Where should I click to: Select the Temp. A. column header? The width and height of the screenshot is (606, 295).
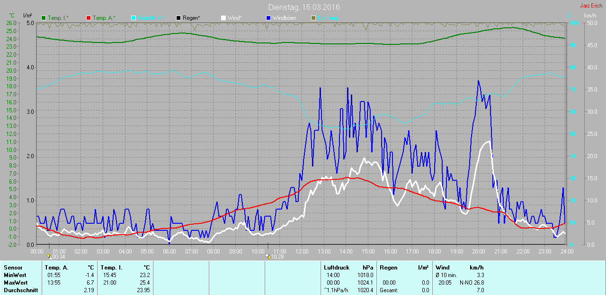[x=56, y=268]
